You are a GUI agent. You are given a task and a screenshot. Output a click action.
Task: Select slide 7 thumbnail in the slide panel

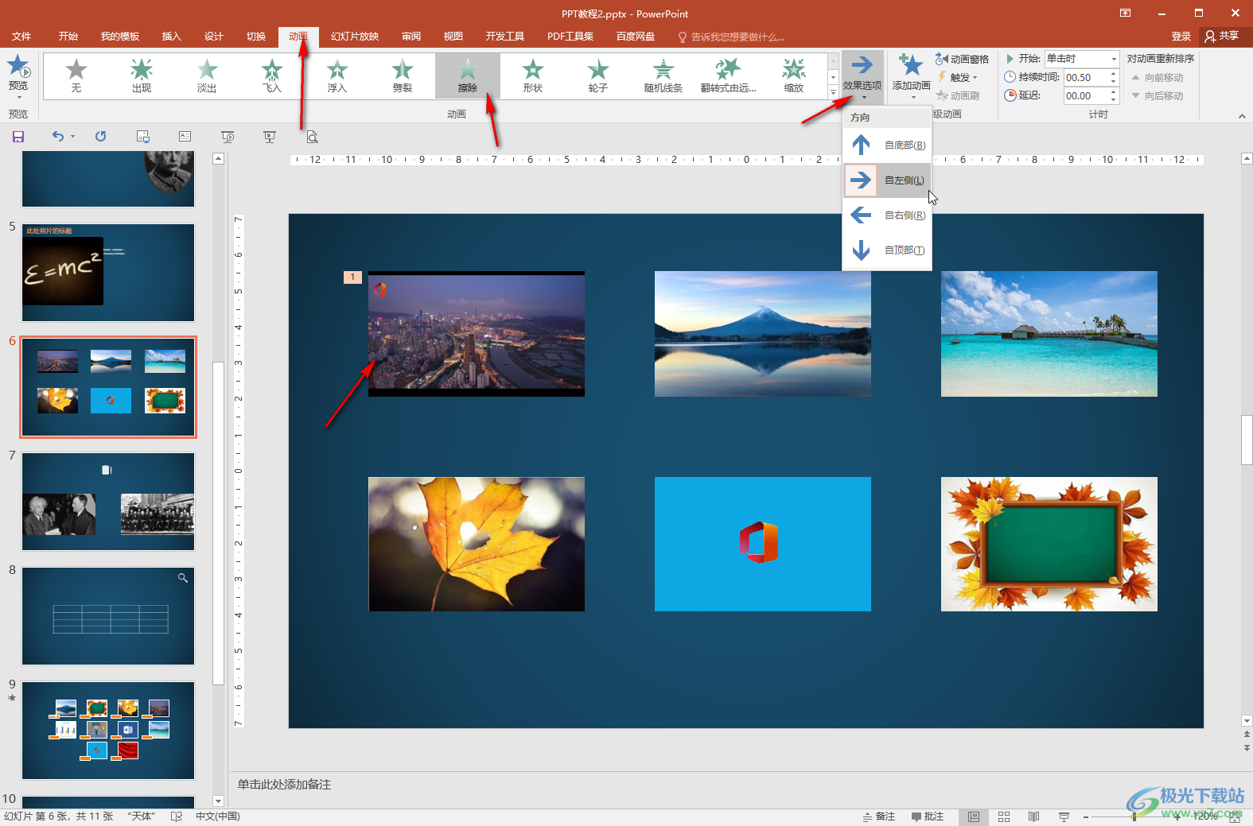click(108, 502)
